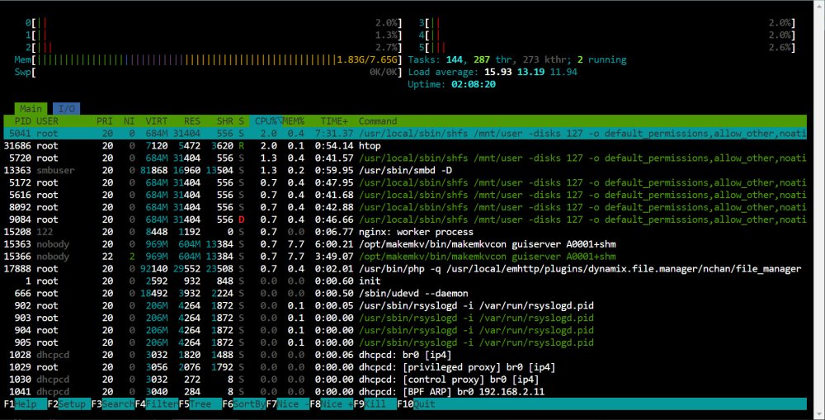Select the smbd -D process row
Viewport: 825px width, 420px height.
tap(405, 171)
